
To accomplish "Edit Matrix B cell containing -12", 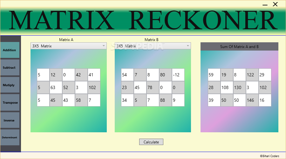I will [178, 75].
